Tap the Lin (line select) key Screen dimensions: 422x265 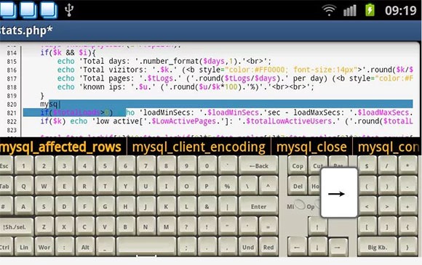point(24,247)
